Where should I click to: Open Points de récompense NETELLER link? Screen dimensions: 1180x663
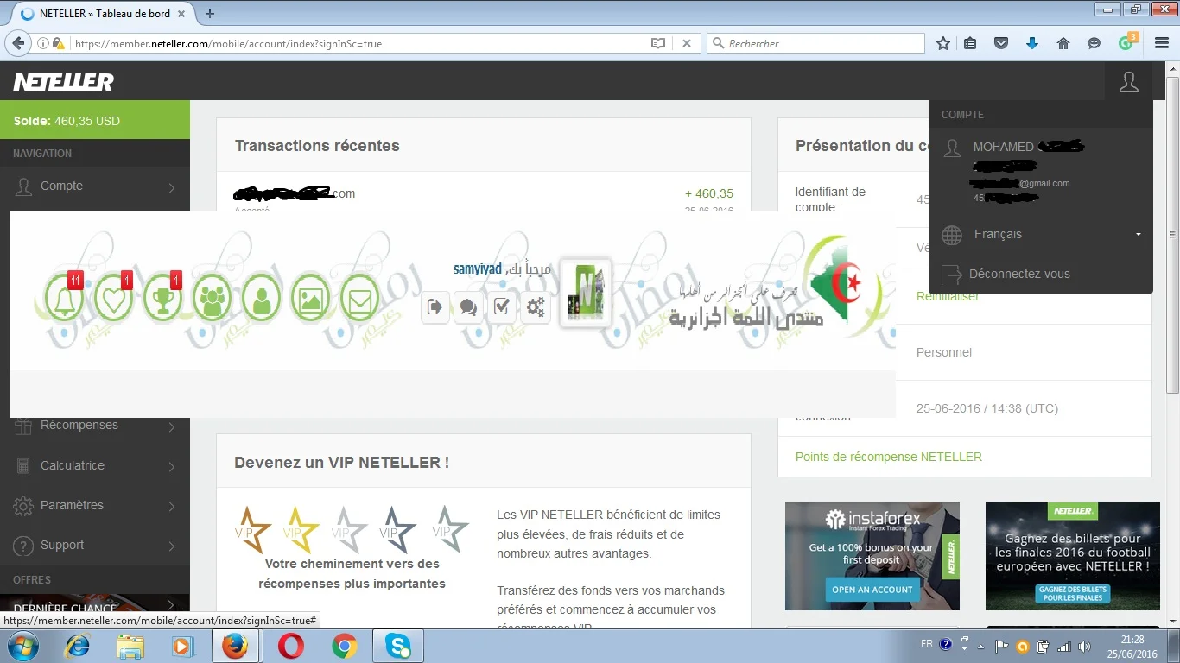pyautogui.click(x=888, y=457)
